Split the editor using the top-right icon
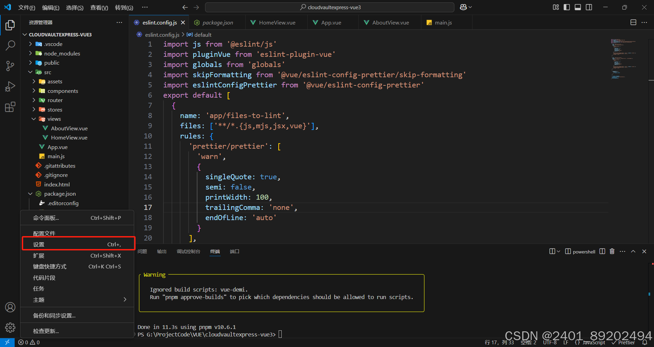The image size is (654, 347). 633,22
